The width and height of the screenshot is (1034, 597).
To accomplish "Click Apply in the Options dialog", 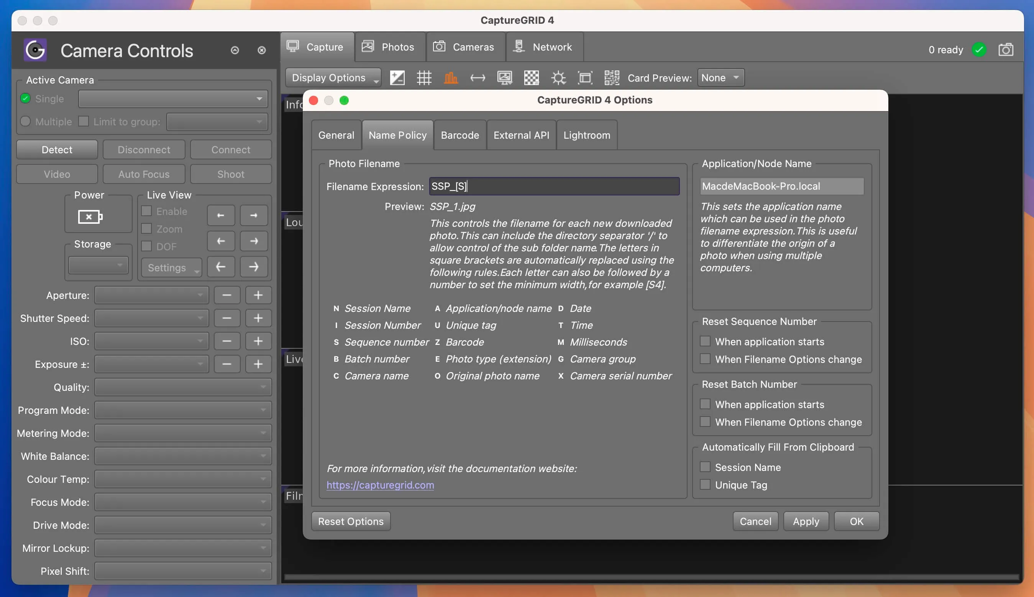I will coord(806,521).
